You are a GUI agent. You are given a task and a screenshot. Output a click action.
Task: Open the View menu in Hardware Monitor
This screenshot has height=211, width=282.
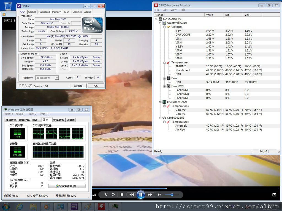173,10
